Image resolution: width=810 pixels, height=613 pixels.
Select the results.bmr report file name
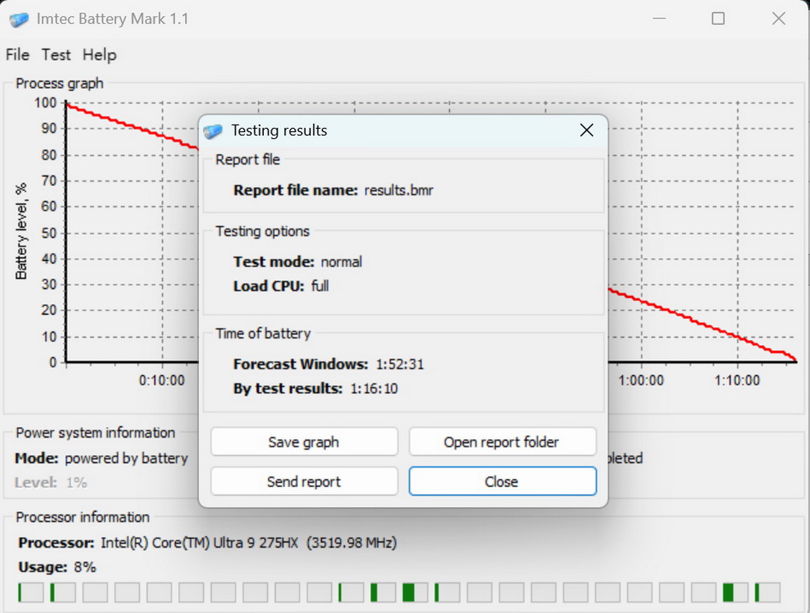pyautogui.click(x=398, y=190)
